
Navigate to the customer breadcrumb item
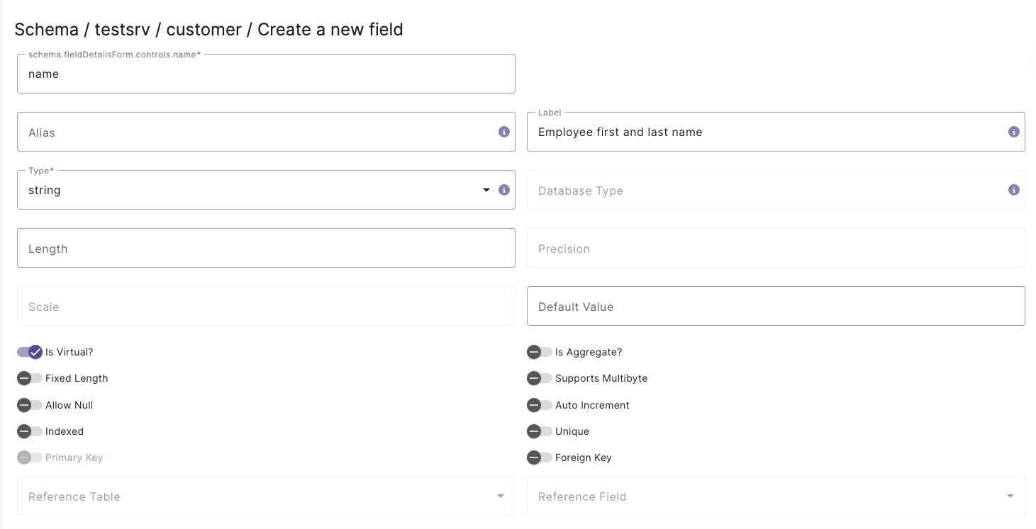coord(204,30)
